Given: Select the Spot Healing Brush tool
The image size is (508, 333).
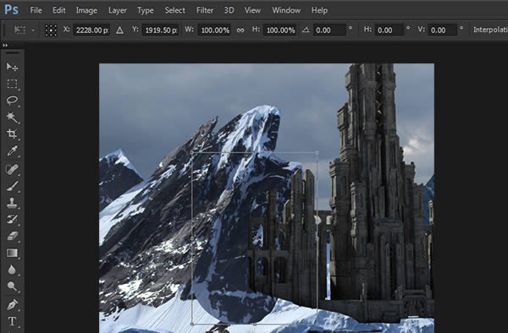Looking at the screenshot, I should [12, 169].
